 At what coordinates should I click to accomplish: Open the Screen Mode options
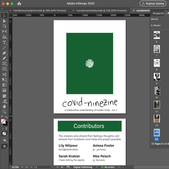pos(4,147)
